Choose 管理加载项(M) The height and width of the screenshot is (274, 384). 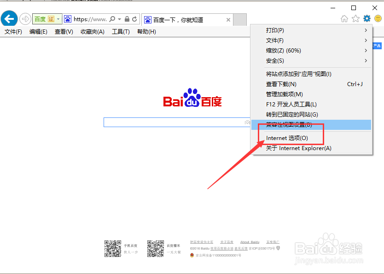[311, 94]
